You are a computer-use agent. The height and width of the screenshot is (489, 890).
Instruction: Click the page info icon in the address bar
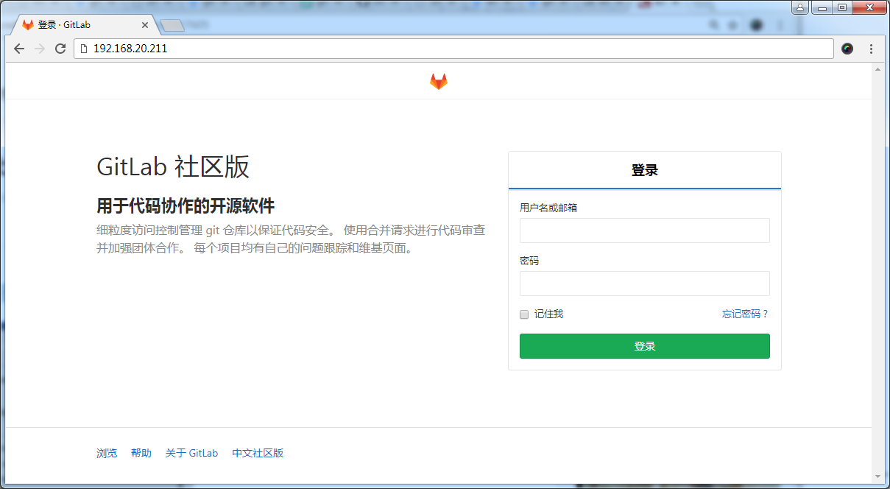[84, 49]
